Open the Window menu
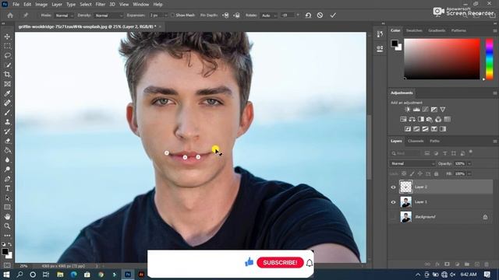The width and height of the screenshot is (499, 280). [x=140, y=5]
